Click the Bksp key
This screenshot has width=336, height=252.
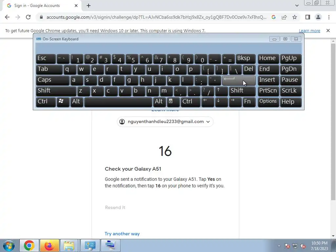coord(245,59)
